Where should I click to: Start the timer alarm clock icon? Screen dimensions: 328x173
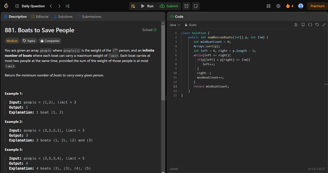click(186, 6)
